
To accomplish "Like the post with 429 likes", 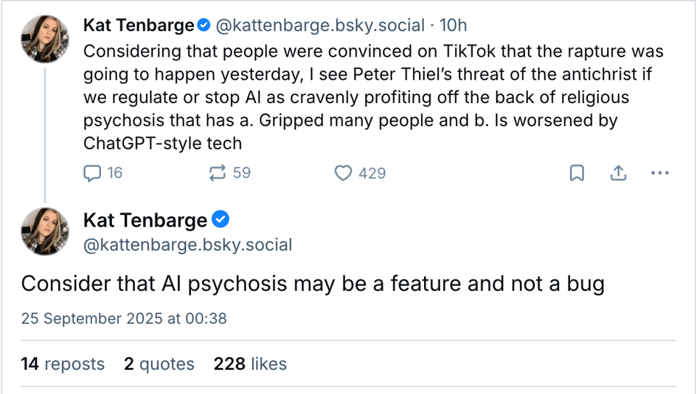I will coord(343,173).
